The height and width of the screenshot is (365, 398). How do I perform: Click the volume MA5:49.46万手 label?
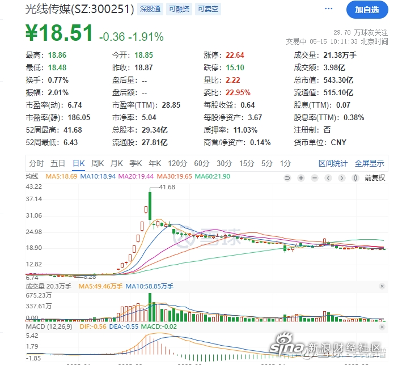100,287
